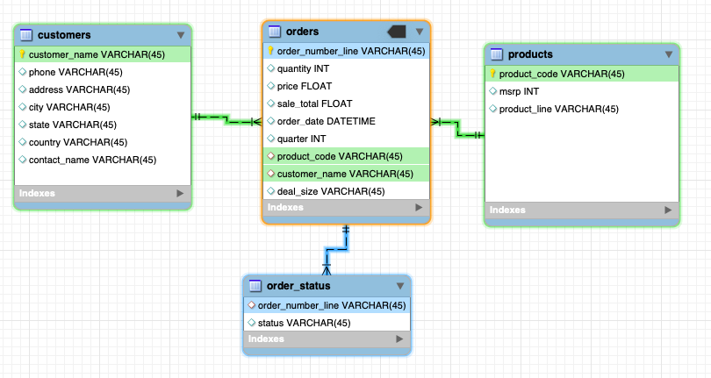711x378 pixels.
Task: Collapse the orders table using header arrow
Action: [x=419, y=32]
